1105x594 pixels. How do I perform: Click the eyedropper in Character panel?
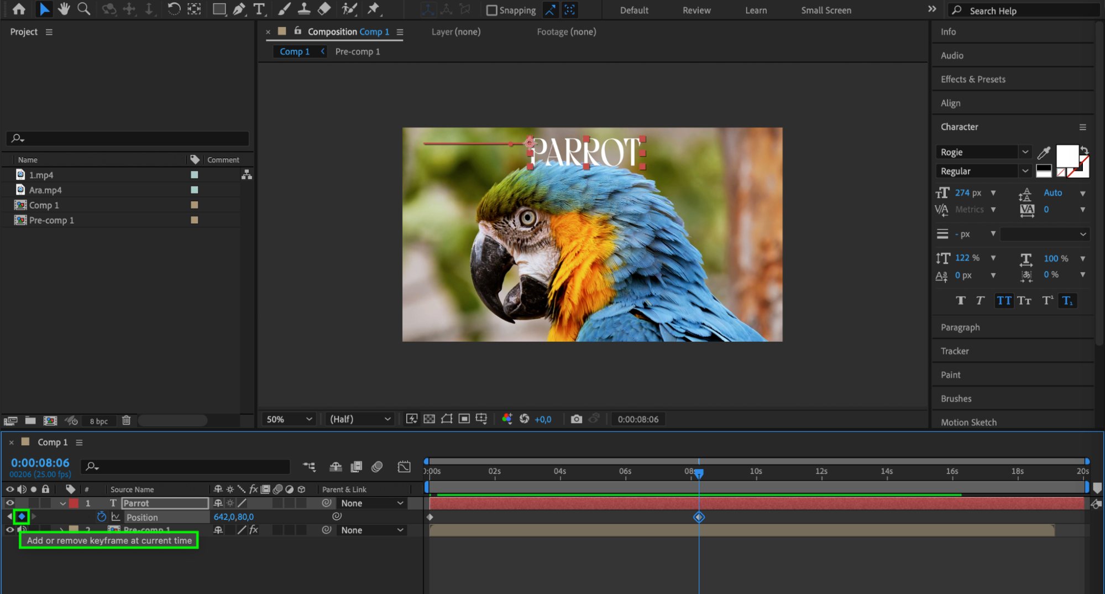[1044, 153]
